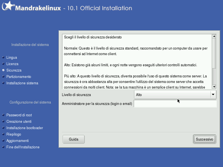Click the Mandrakelinux star logo
Screen dimensions: 223x167
tap(8, 6)
